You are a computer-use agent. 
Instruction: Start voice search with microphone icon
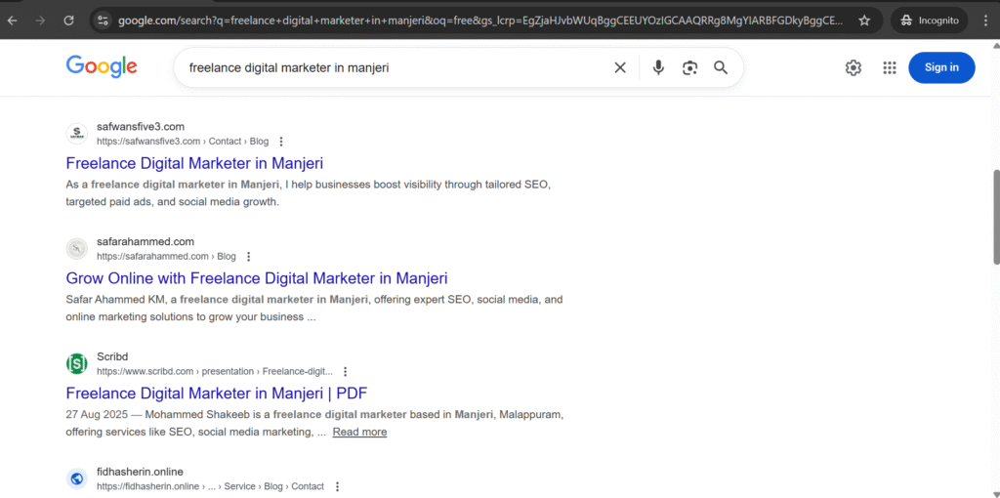(x=658, y=67)
